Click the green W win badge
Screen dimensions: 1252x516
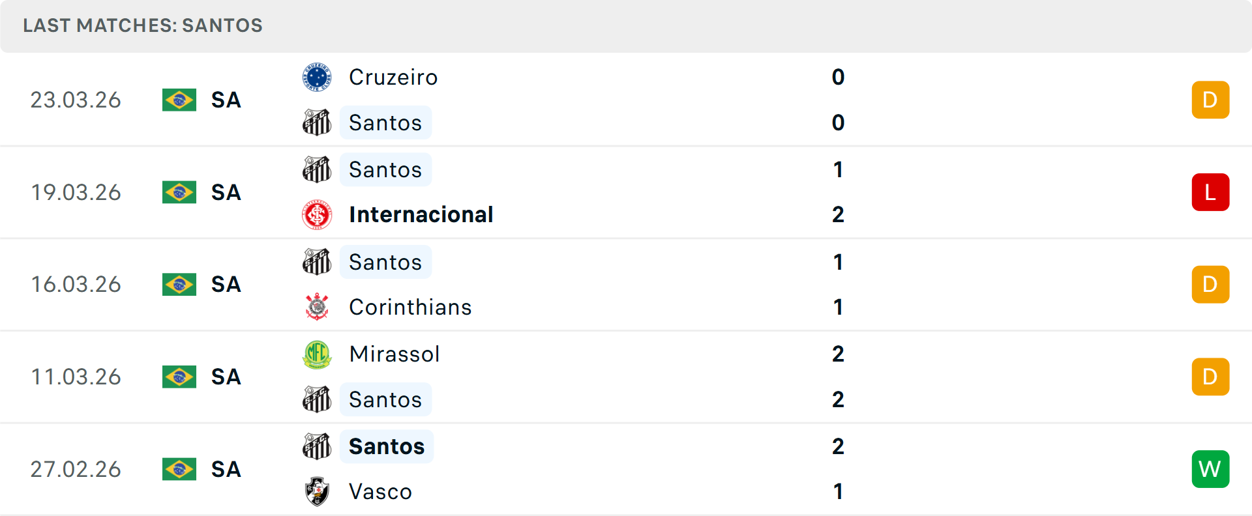(x=1210, y=469)
